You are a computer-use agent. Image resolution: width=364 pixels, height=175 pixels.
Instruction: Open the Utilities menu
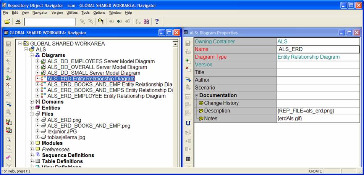click(72, 13)
